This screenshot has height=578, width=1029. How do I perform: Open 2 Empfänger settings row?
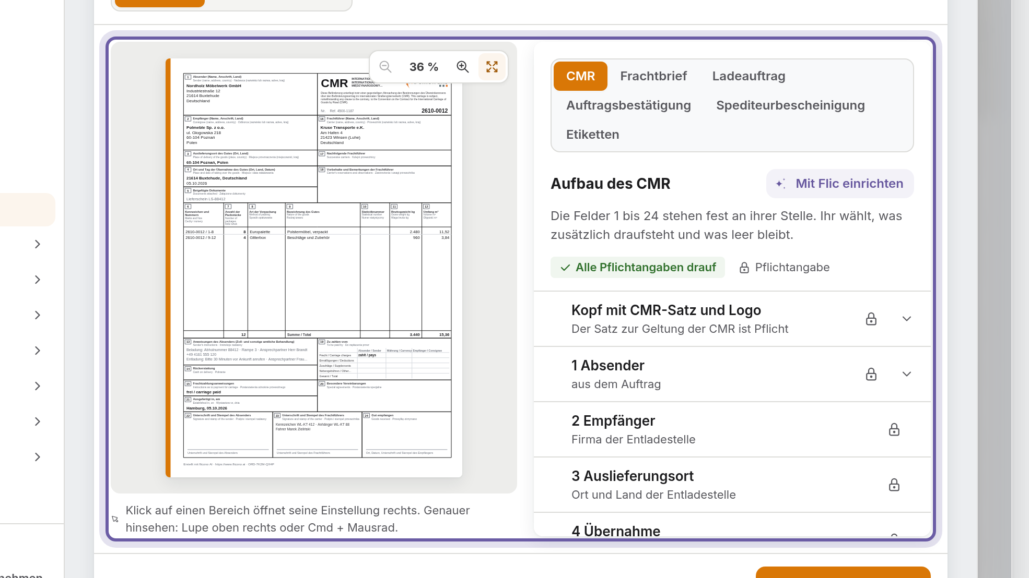point(732,429)
